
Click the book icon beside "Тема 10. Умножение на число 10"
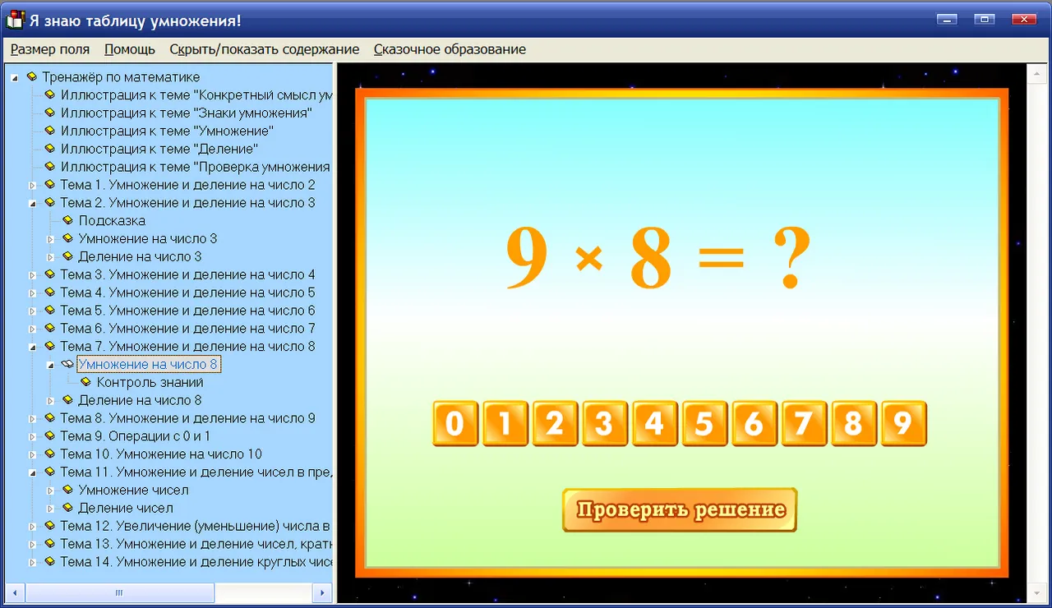tap(50, 454)
